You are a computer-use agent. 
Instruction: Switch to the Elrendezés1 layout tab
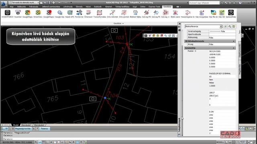point(26,125)
